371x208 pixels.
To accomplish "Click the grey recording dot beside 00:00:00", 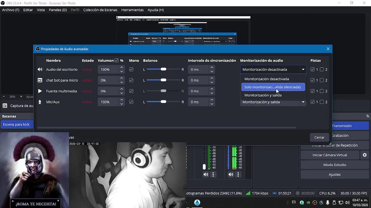I will 297,193.
